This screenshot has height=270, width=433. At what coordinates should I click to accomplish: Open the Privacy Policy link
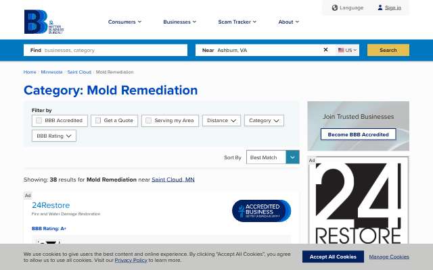[x=131, y=260]
